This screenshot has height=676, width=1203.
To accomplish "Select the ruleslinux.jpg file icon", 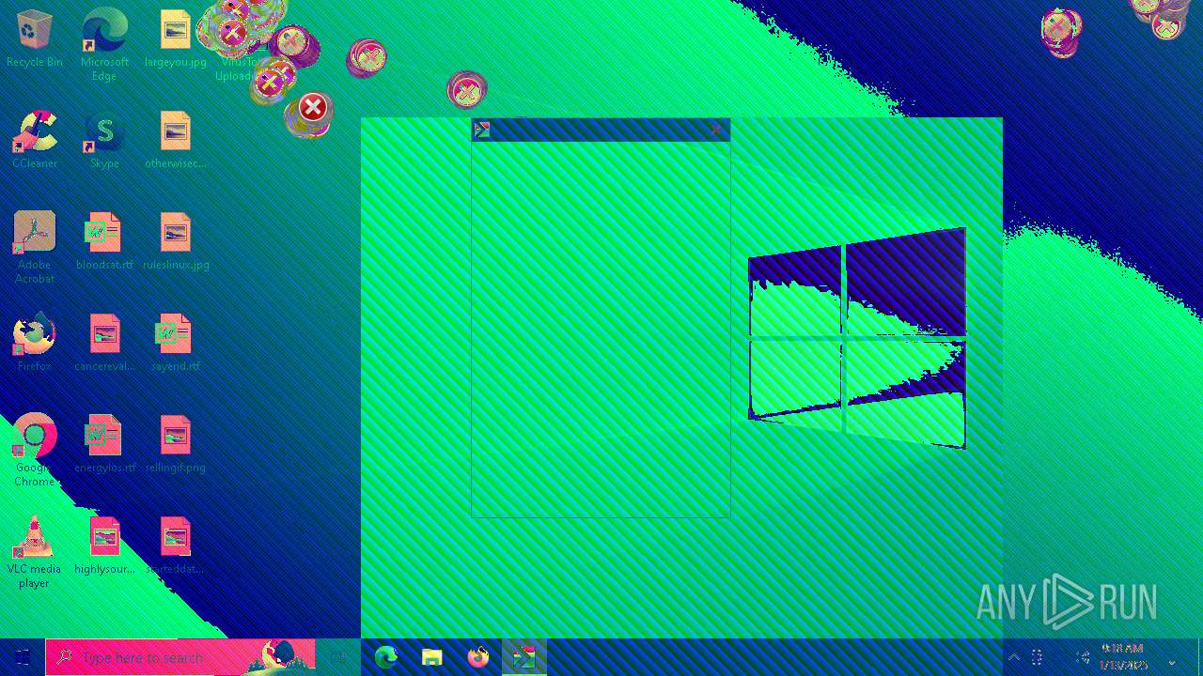I will (x=175, y=242).
